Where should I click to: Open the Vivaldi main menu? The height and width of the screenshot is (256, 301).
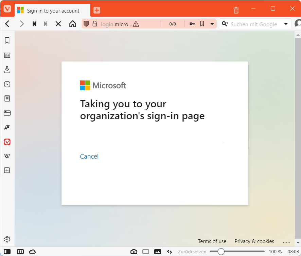7,9
